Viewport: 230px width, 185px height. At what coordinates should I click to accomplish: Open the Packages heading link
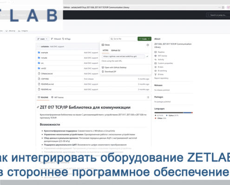pyautogui.click(x=158, y=97)
